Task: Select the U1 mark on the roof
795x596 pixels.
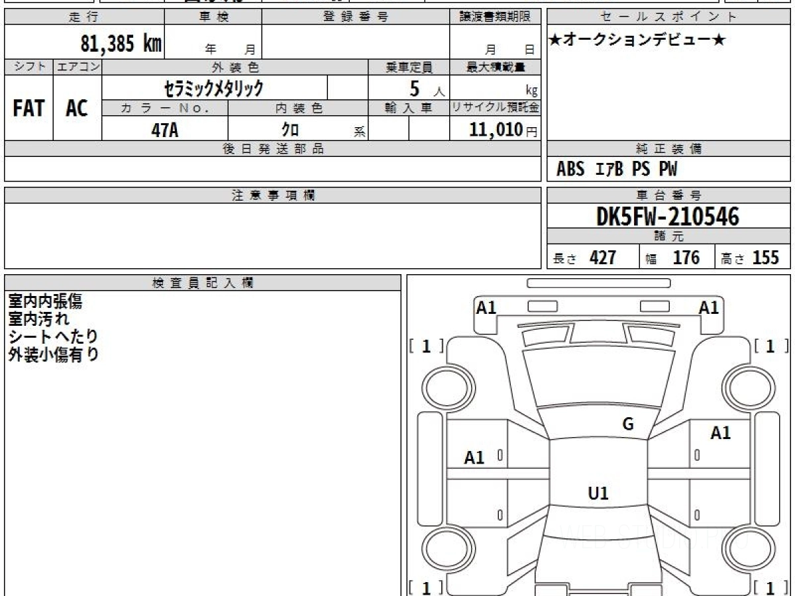Action: pos(598,493)
